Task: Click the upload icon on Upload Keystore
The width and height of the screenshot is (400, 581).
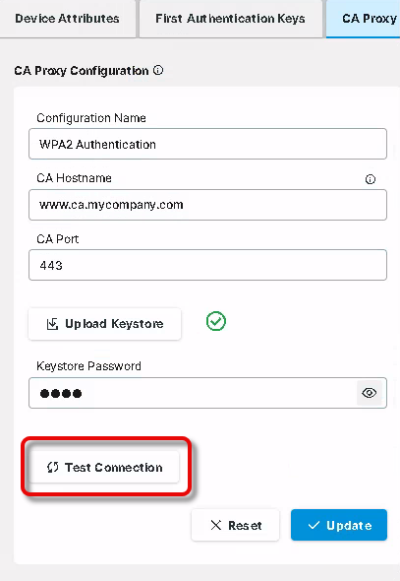Action: [52, 324]
